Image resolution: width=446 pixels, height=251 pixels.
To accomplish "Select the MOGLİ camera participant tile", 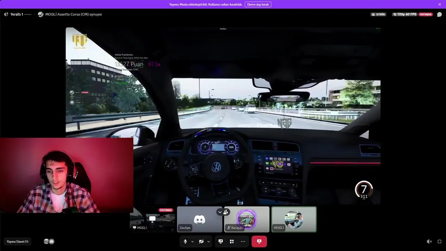I will coord(294,219).
